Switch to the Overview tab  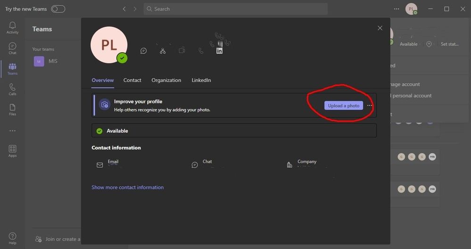click(x=103, y=80)
